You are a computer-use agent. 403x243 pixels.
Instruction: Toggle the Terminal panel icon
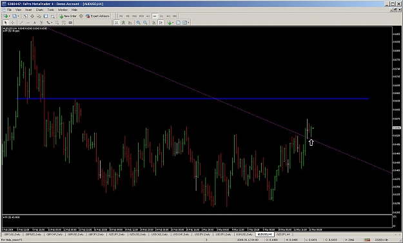point(46,16)
